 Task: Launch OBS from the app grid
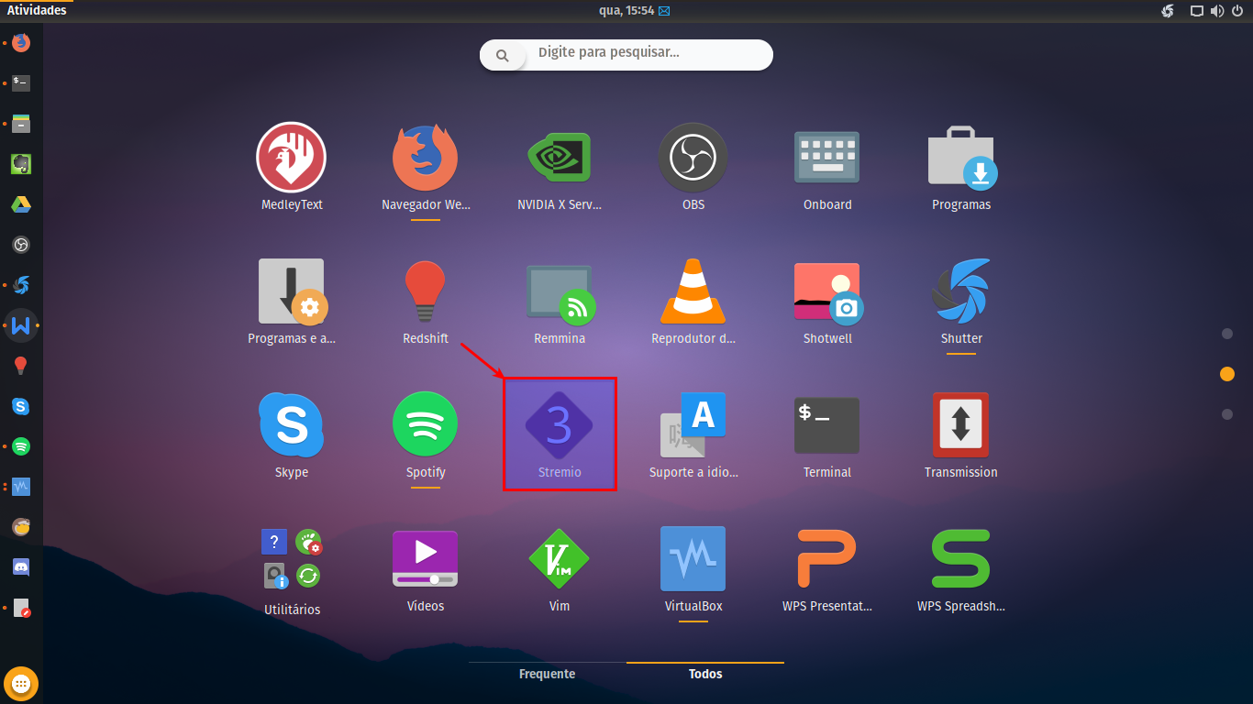(x=693, y=157)
